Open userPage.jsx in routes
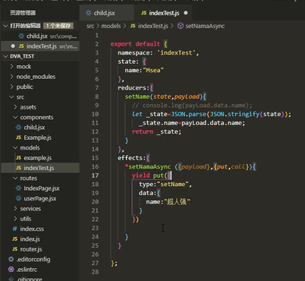305x281 pixels. tap(40, 198)
